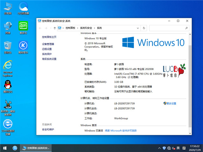Open the 控制面板主页 link
This screenshot has width=203, height=152.
(x=49, y=37)
